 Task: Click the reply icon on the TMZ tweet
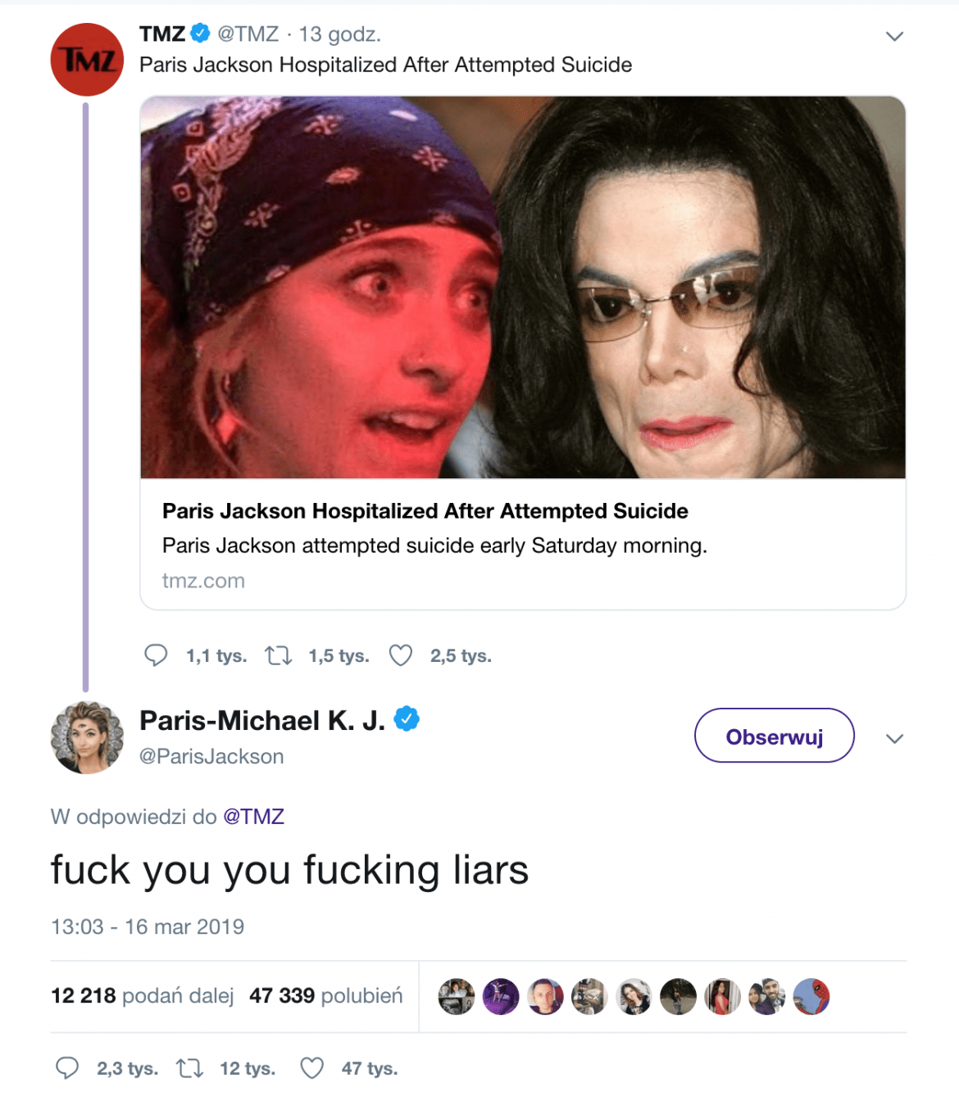coord(156,655)
